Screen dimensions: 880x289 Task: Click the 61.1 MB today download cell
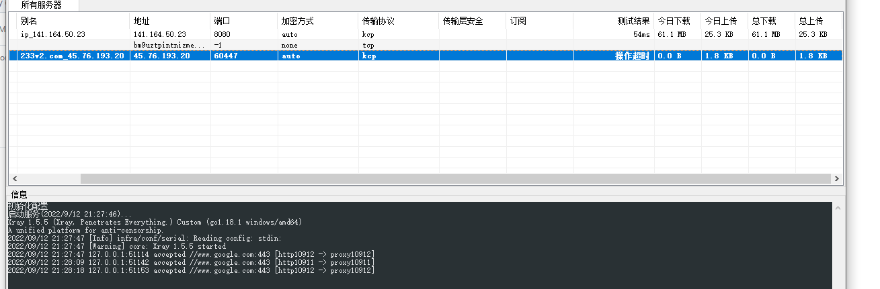pyautogui.click(x=672, y=34)
